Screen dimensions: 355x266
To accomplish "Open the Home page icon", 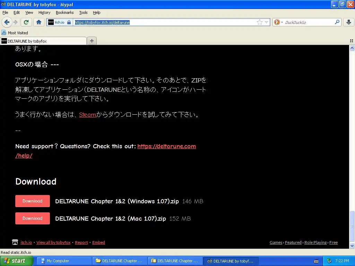I will (39, 22).
